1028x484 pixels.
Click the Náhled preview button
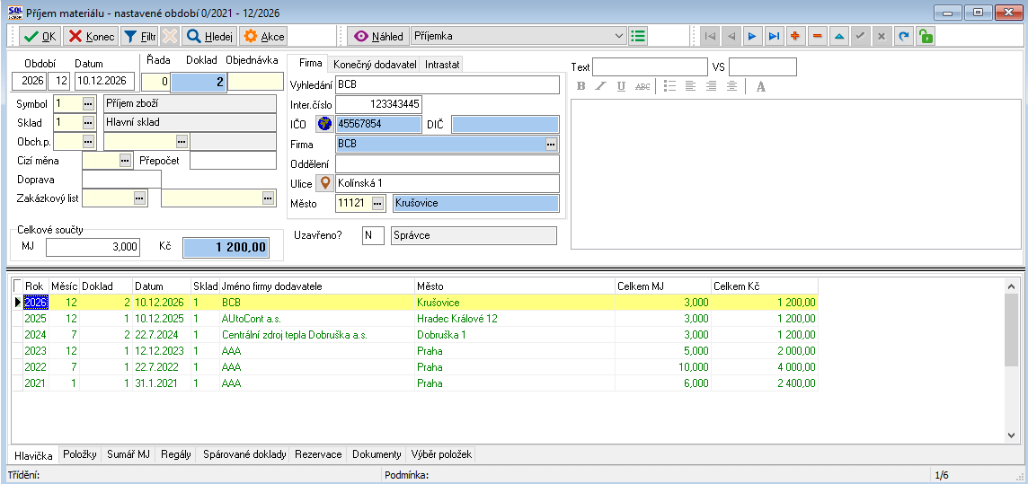coord(378,37)
